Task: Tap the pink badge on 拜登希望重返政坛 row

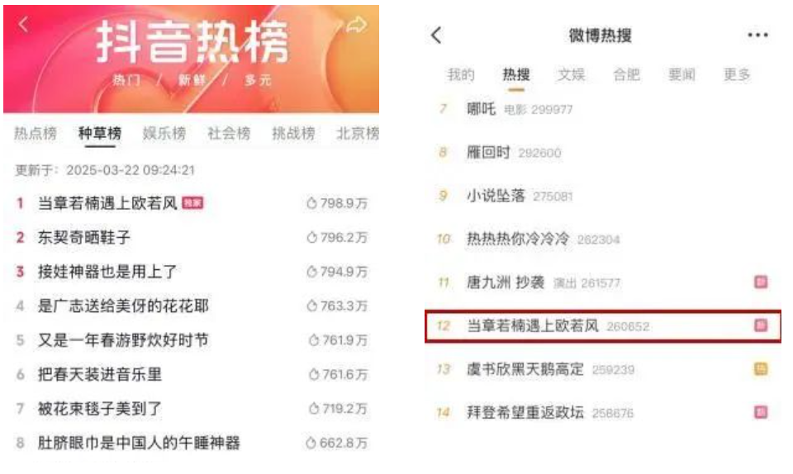Action: 761,412
